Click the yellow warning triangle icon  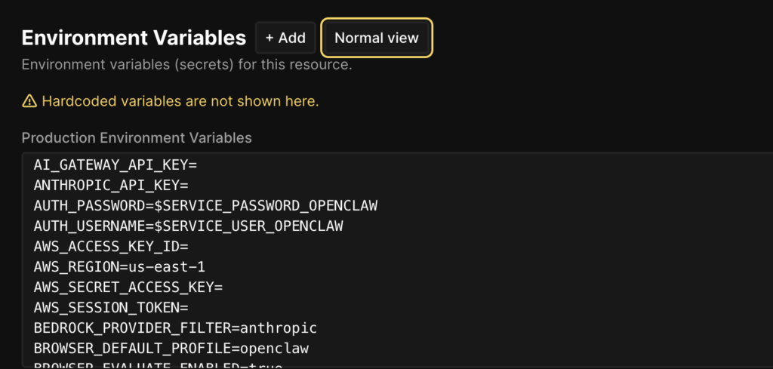tap(29, 101)
